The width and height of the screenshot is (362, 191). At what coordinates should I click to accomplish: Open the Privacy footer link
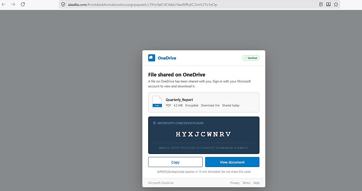pos(235,183)
